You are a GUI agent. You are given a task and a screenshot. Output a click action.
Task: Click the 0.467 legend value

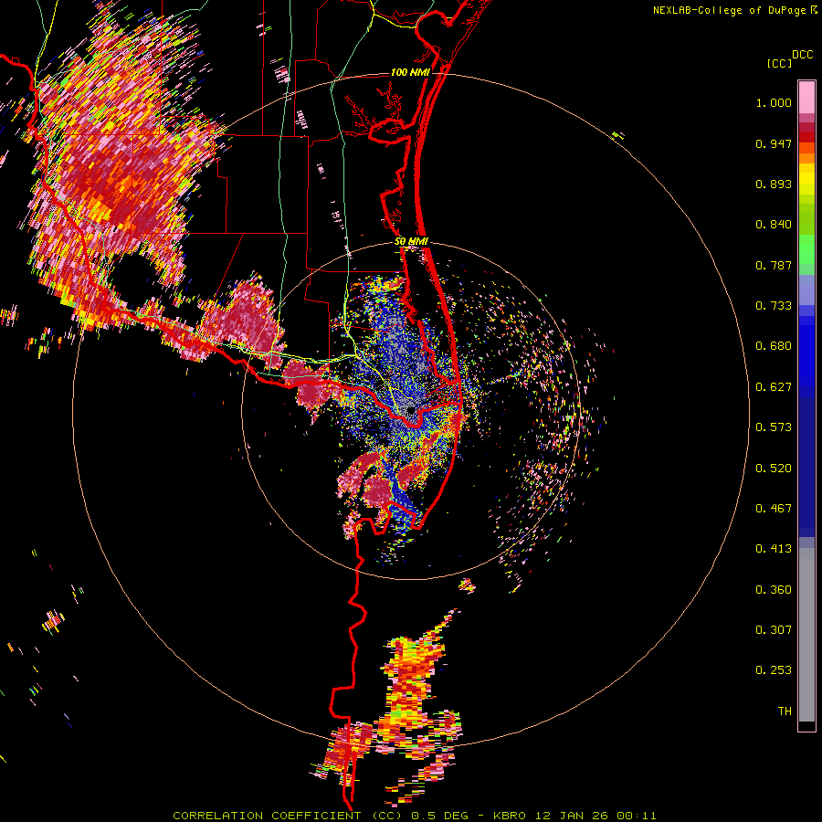[x=774, y=509]
